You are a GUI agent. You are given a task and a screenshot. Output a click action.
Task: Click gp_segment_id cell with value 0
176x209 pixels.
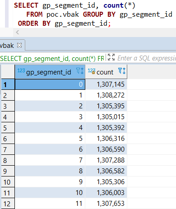50,84
